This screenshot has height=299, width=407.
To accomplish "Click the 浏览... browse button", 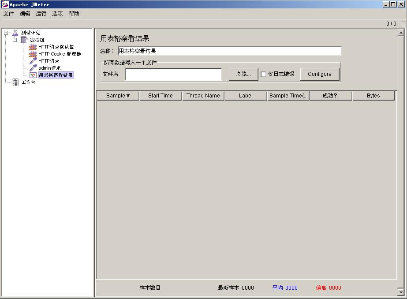I will pyautogui.click(x=243, y=74).
